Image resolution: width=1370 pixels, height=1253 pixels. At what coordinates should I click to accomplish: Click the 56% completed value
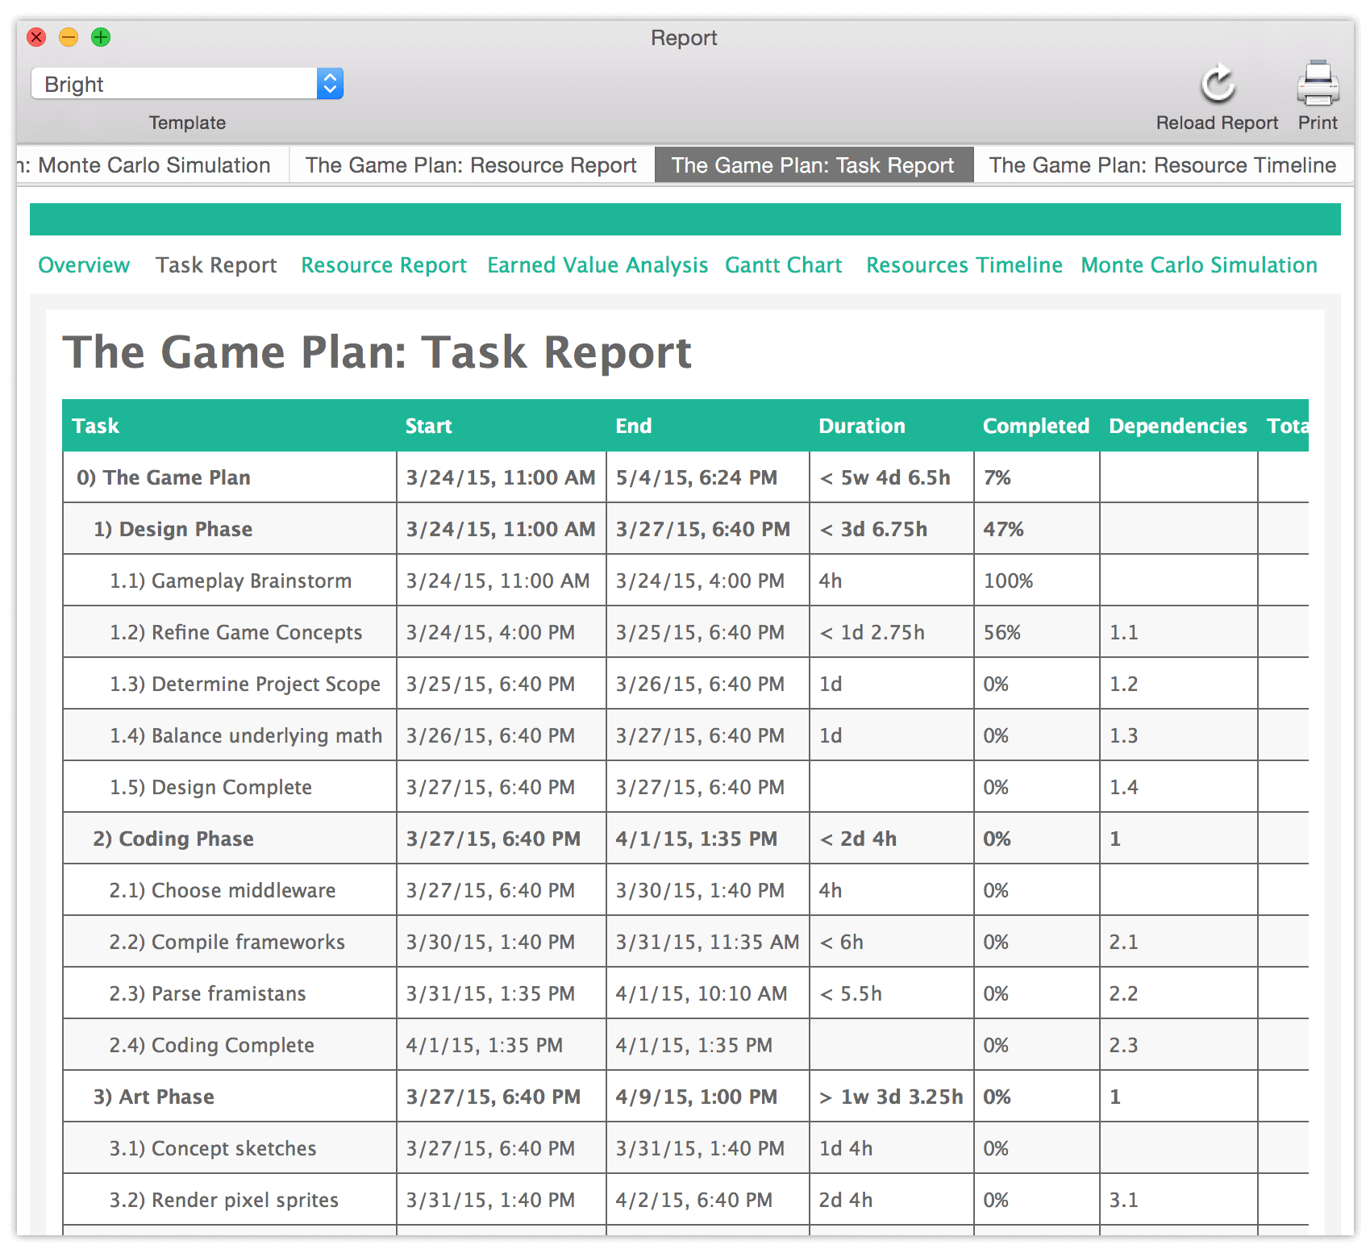pos(1002,632)
